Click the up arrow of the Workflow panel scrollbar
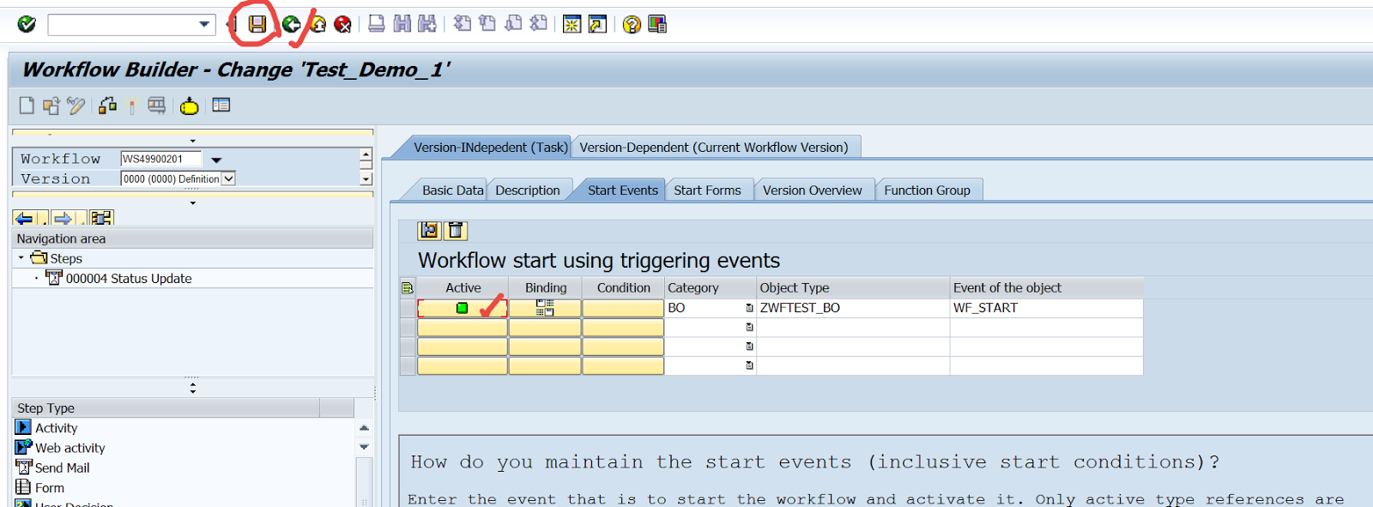The image size is (1373, 507). pyautogui.click(x=366, y=155)
